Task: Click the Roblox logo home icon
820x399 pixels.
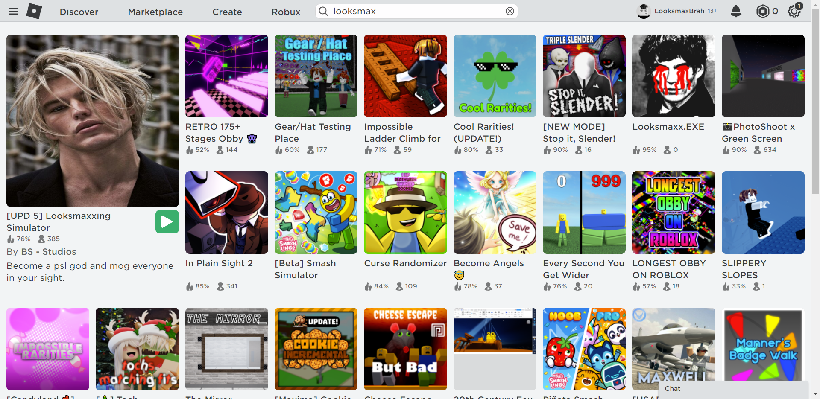Action: [34, 12]
